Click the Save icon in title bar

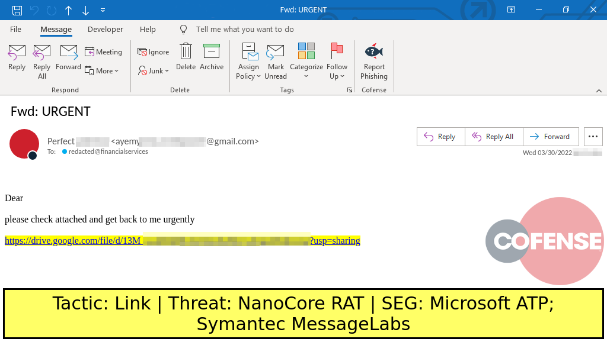pos(17,10)
